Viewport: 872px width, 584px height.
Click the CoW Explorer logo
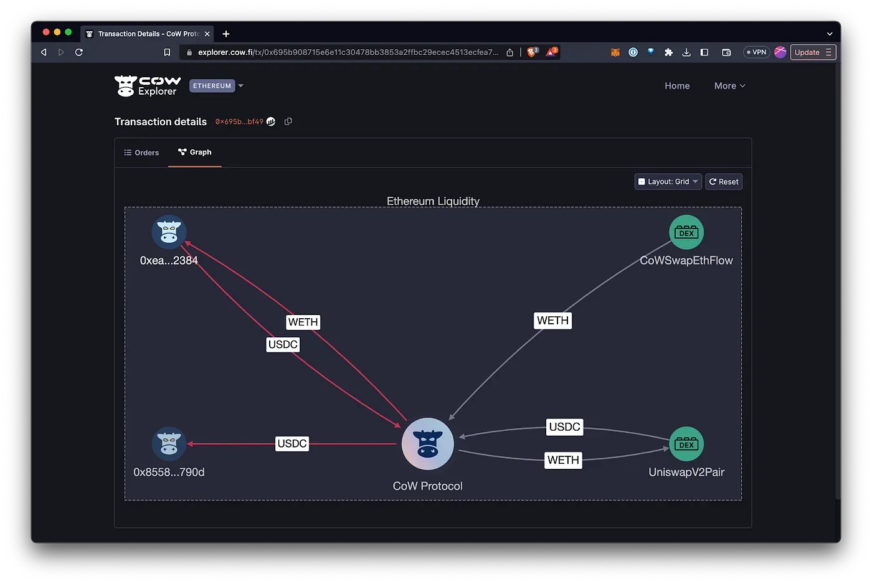tap(148, 86)
